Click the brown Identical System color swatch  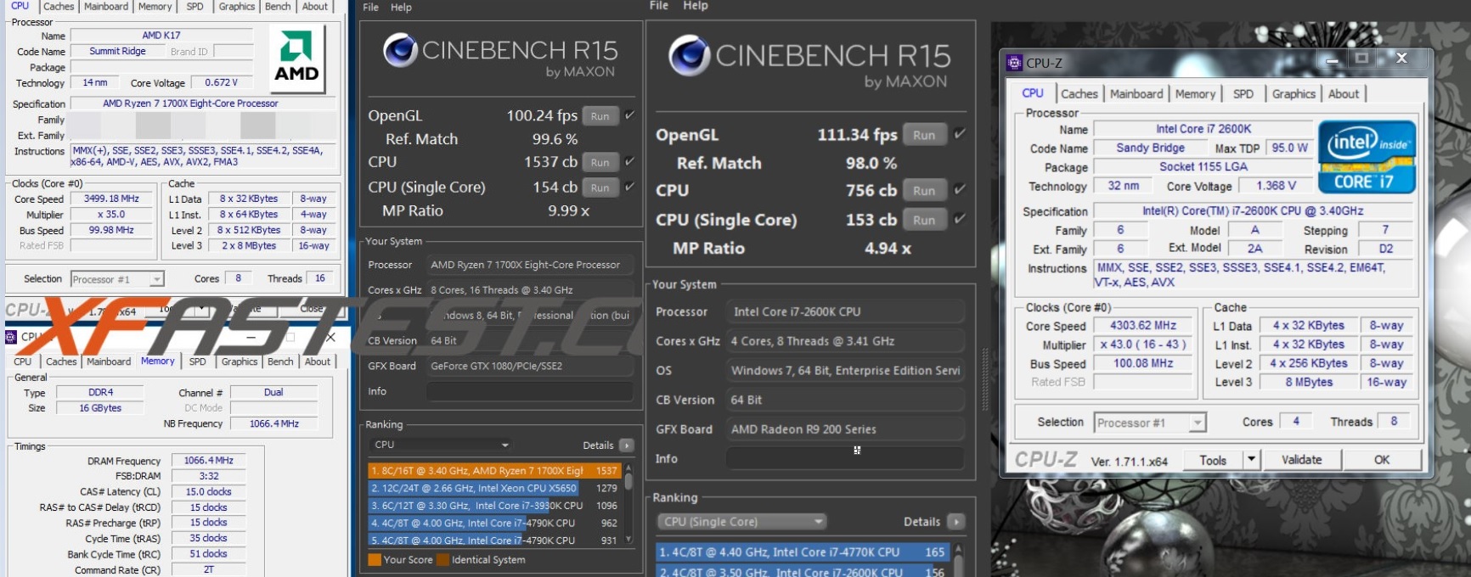tap(442, 560)
